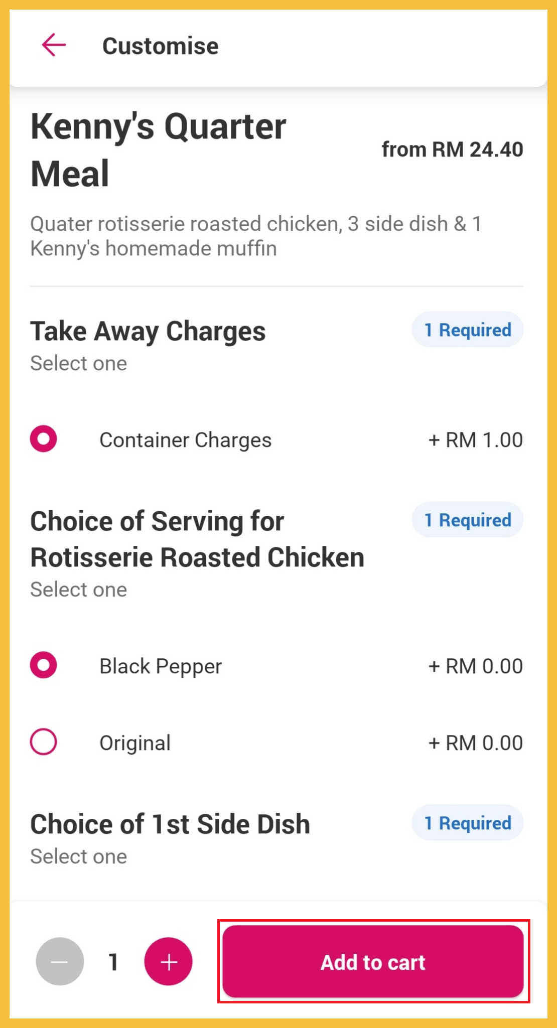Image resolution: width=557 pixels, height=1028 pixels.
Task: Click the Black Pepper option label text
Action: pyautogui.click(x=161, y=666)
